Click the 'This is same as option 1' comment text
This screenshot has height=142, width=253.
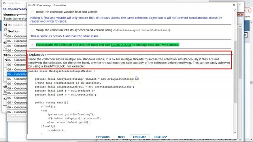65,36
